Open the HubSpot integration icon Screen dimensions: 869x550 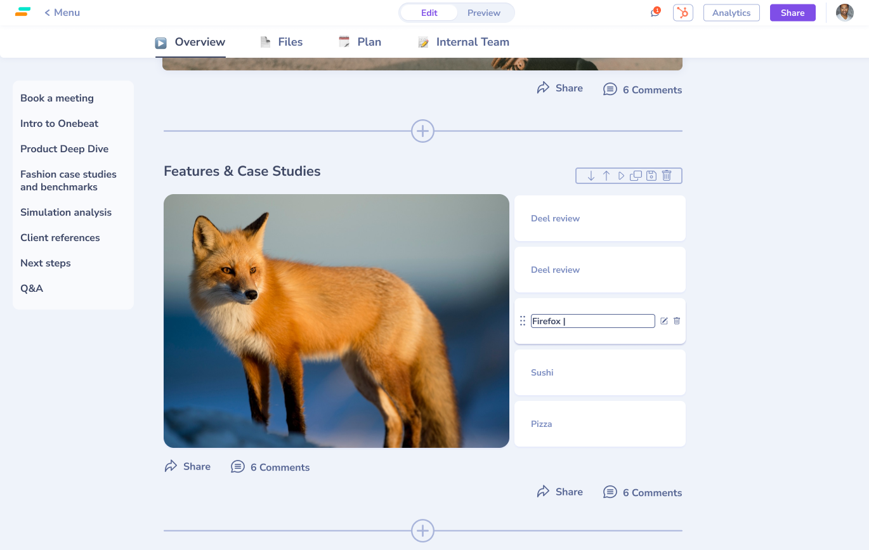click(x=683, y=13)
